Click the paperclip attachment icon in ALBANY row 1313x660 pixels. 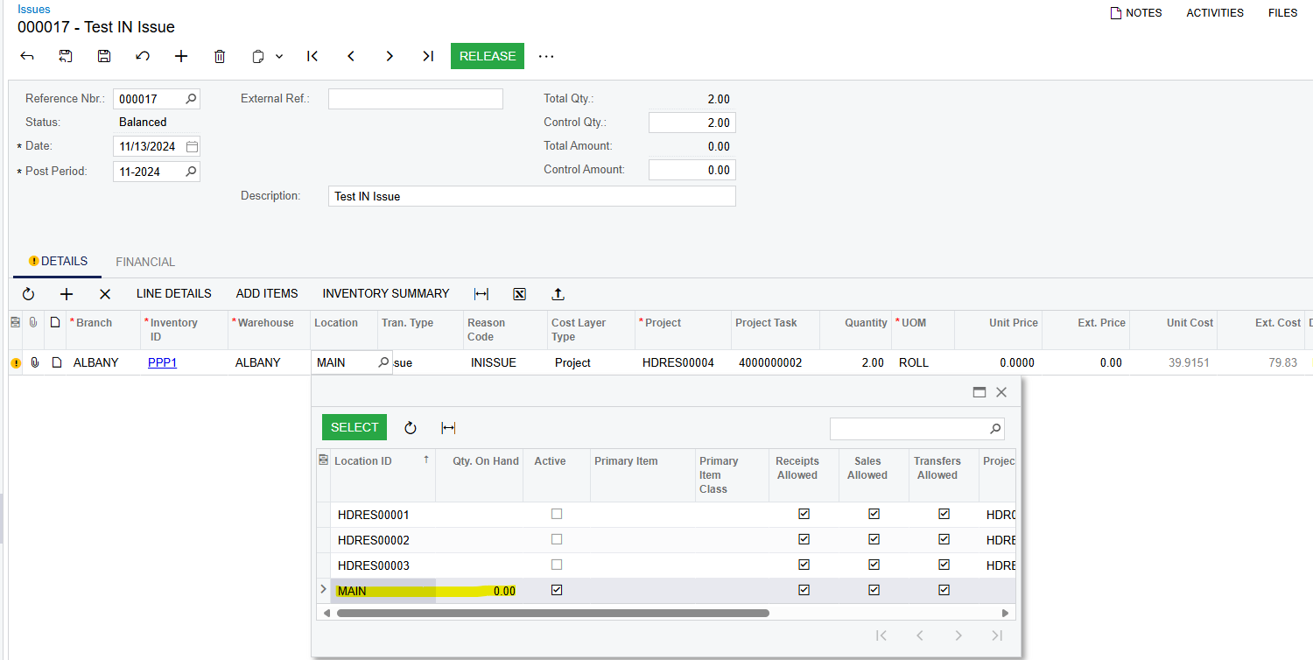click(35, 362)
